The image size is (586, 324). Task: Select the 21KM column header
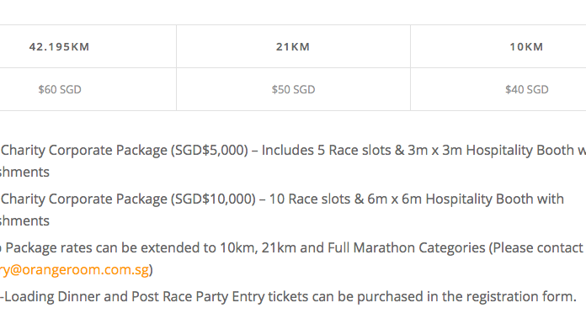coord(293,47)
